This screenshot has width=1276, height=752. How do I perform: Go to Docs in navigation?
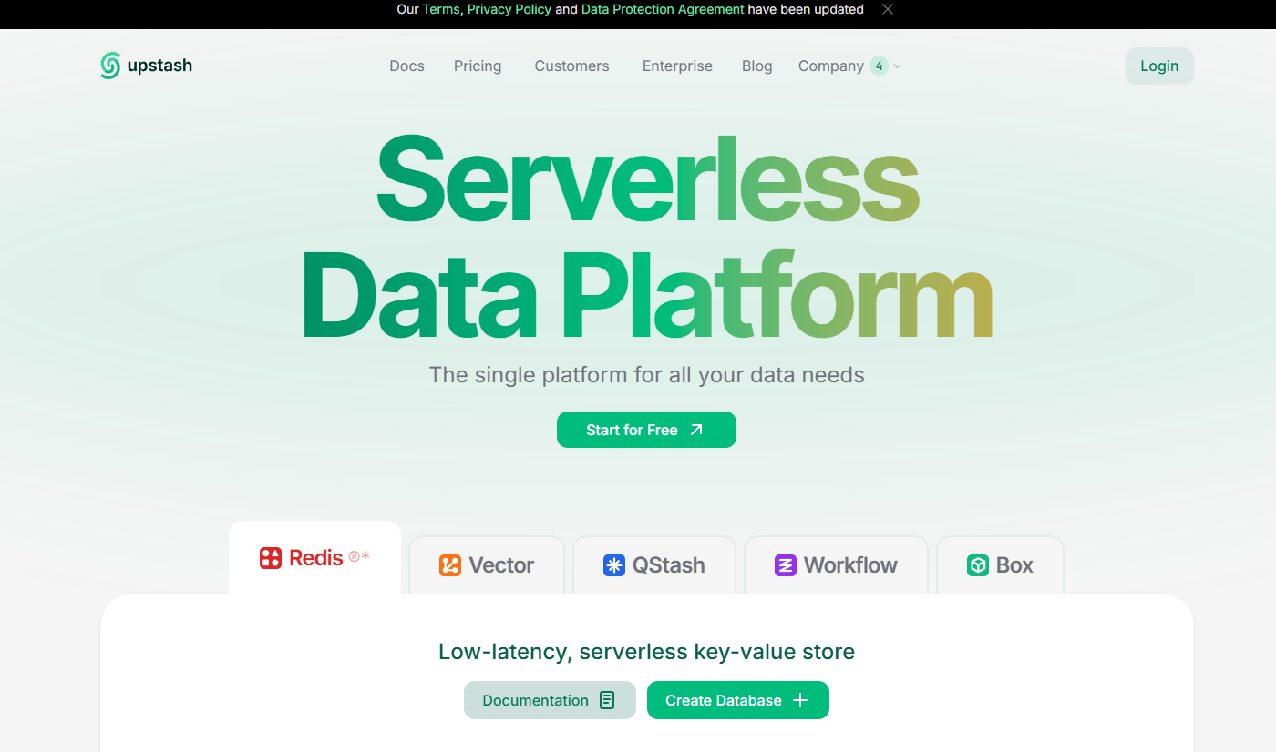406,66
